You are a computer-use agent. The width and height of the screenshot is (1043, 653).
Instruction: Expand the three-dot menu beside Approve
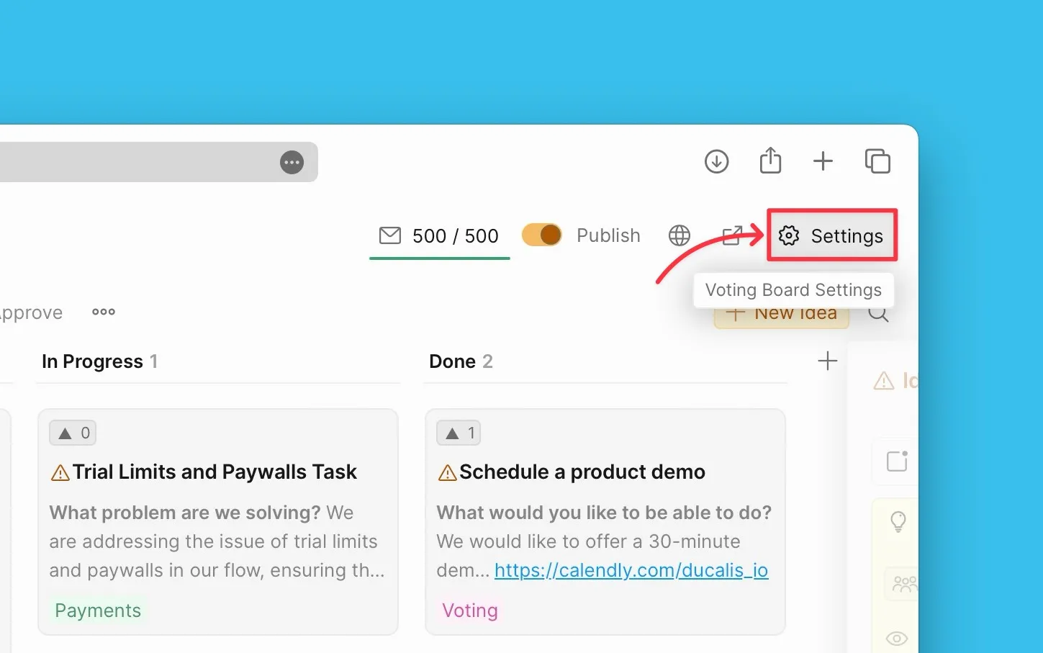tap(104, 312)
